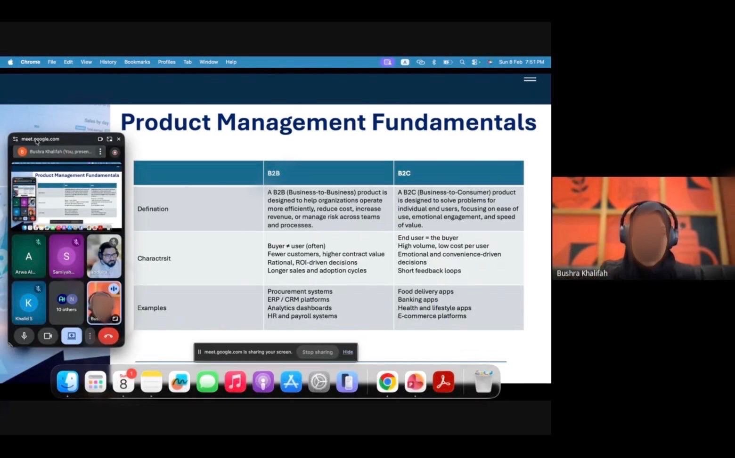Select the shared presentation thumbnail in Meet
The image size is (735, 458).
click(66, 196)
